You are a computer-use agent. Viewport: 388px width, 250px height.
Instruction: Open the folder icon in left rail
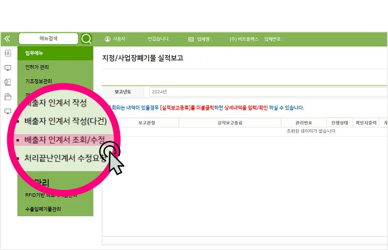point(8,97)
